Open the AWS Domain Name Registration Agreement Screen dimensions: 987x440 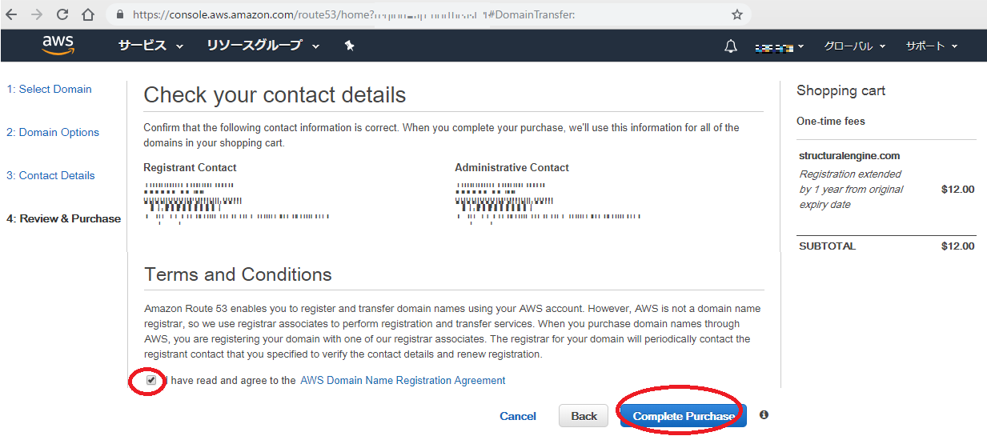coord(403,380)
